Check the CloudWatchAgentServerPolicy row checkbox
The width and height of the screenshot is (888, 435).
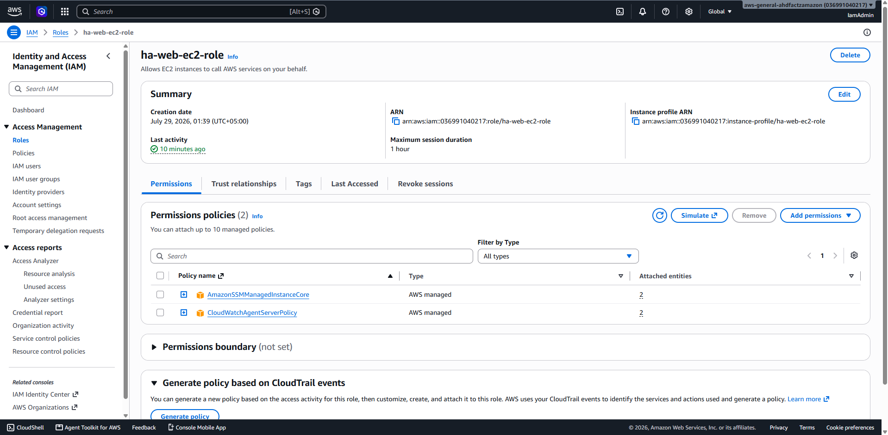point(160,312)
